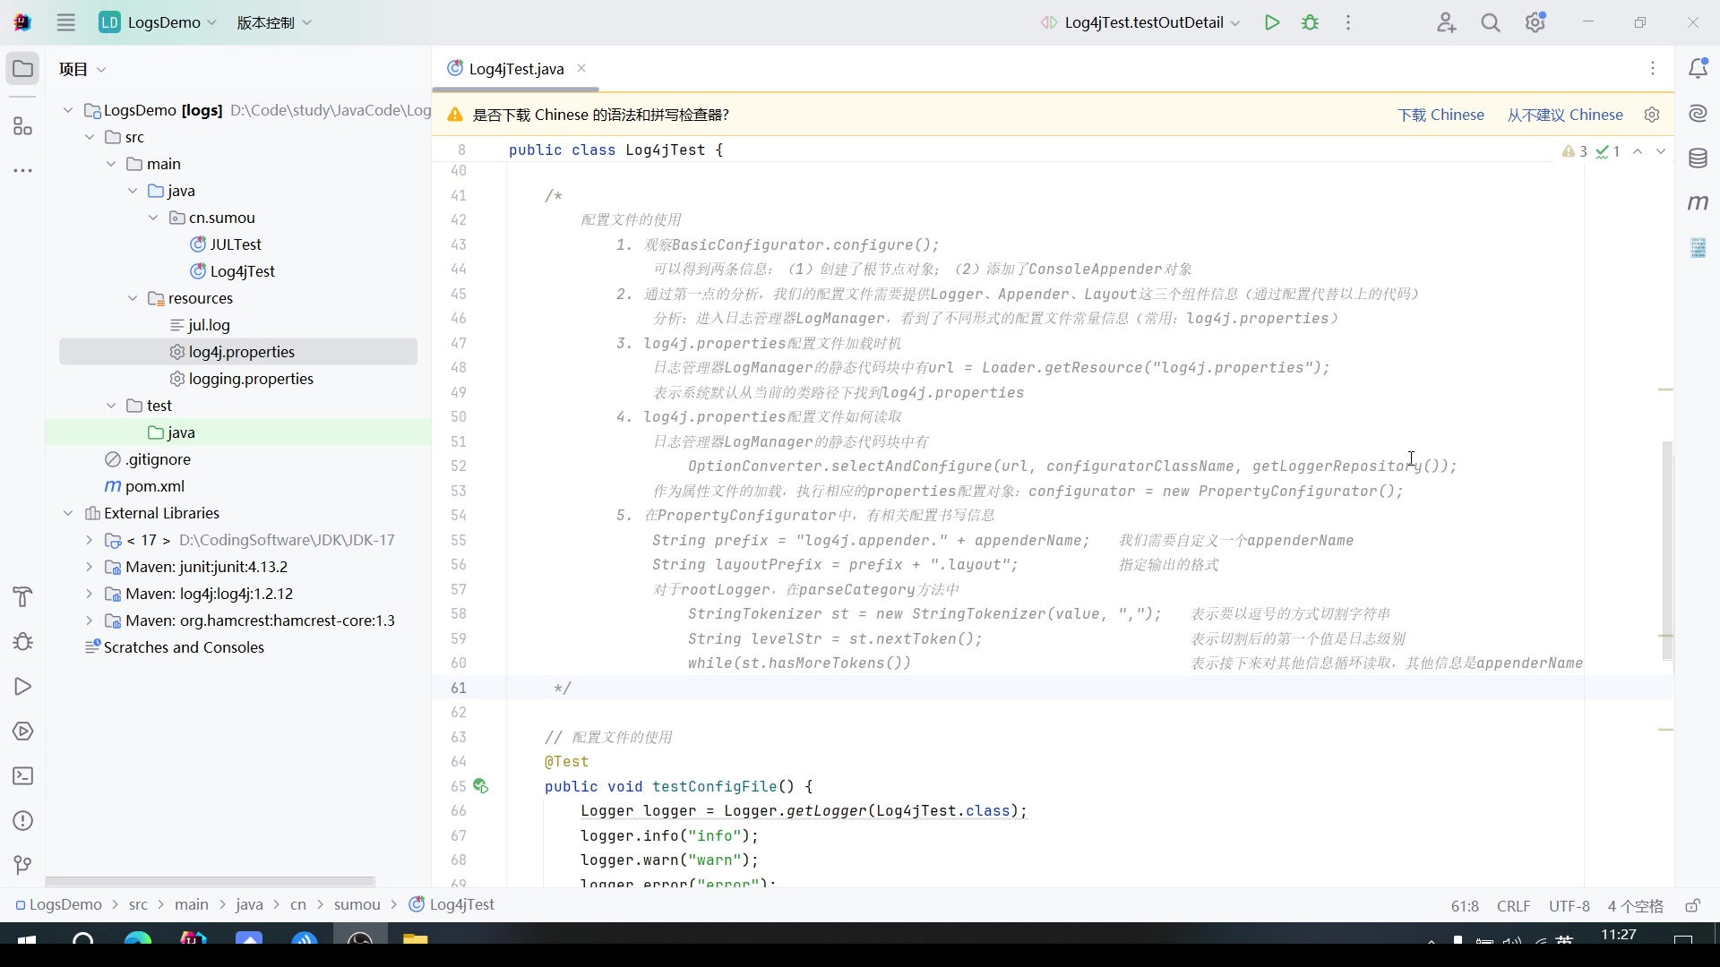
Task: Collapse the resources folder in tree
Action: 133,298
